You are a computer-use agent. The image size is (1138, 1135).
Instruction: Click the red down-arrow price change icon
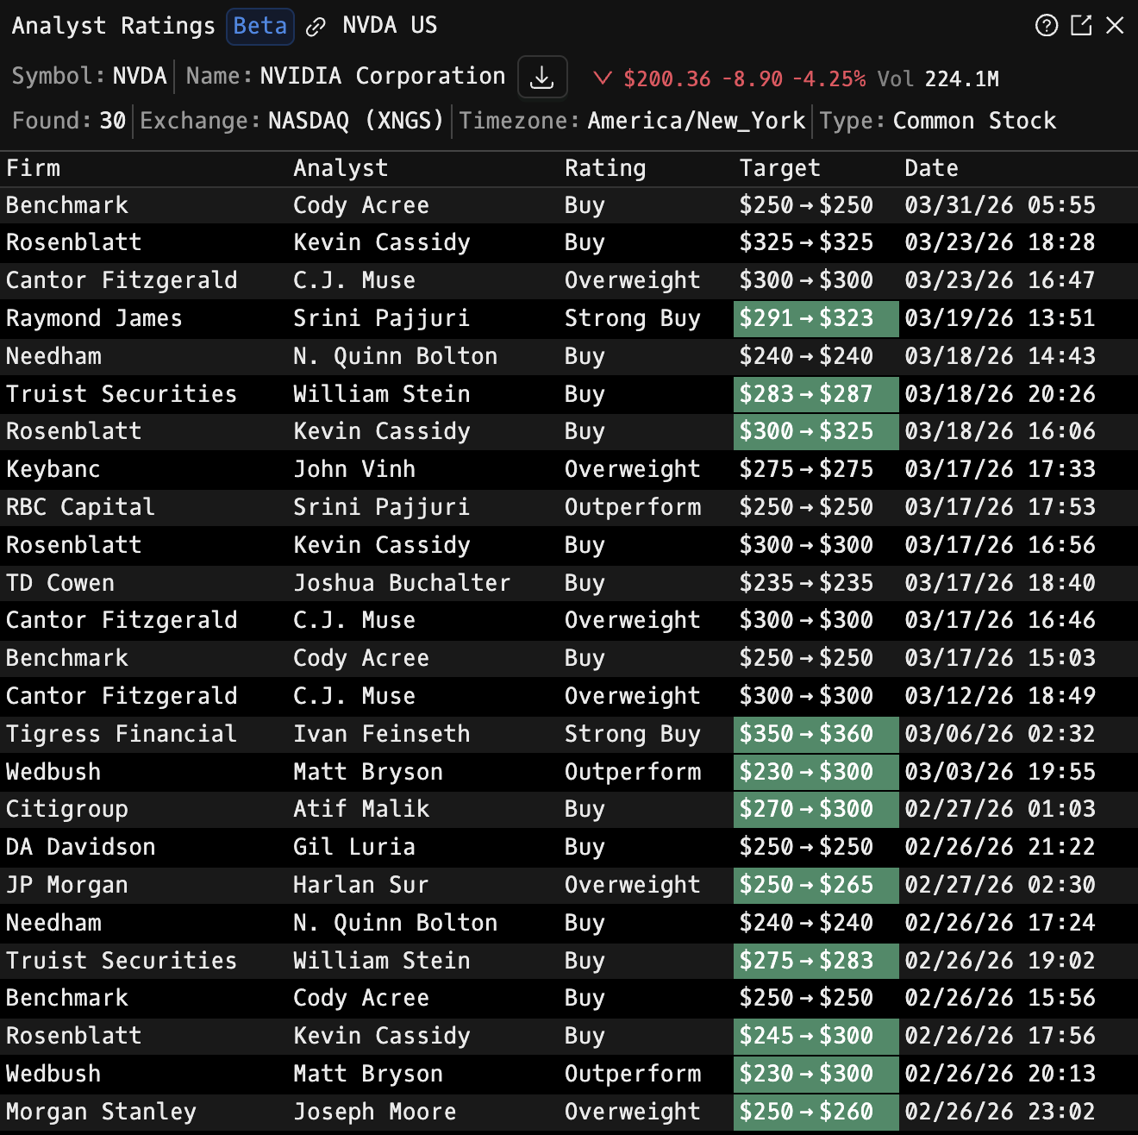(603, 78)
